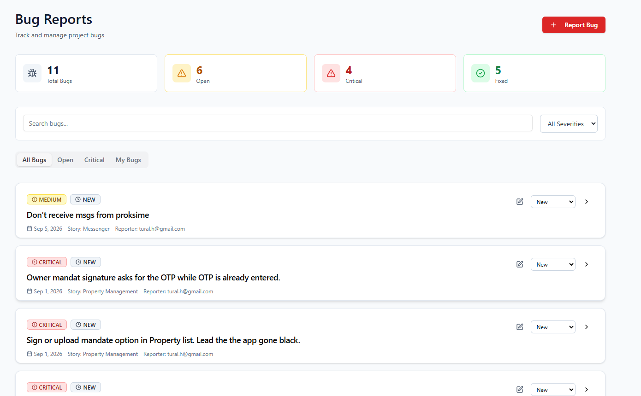
Task: Click alert icon in Sign or upload bug's CRITICAL badge
Action: pos(35,325)
